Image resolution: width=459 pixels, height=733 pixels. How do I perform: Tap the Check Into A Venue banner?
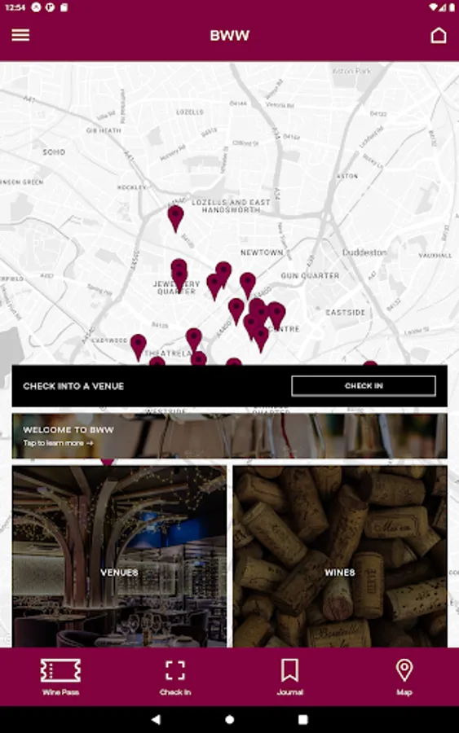tap(229, 386)
